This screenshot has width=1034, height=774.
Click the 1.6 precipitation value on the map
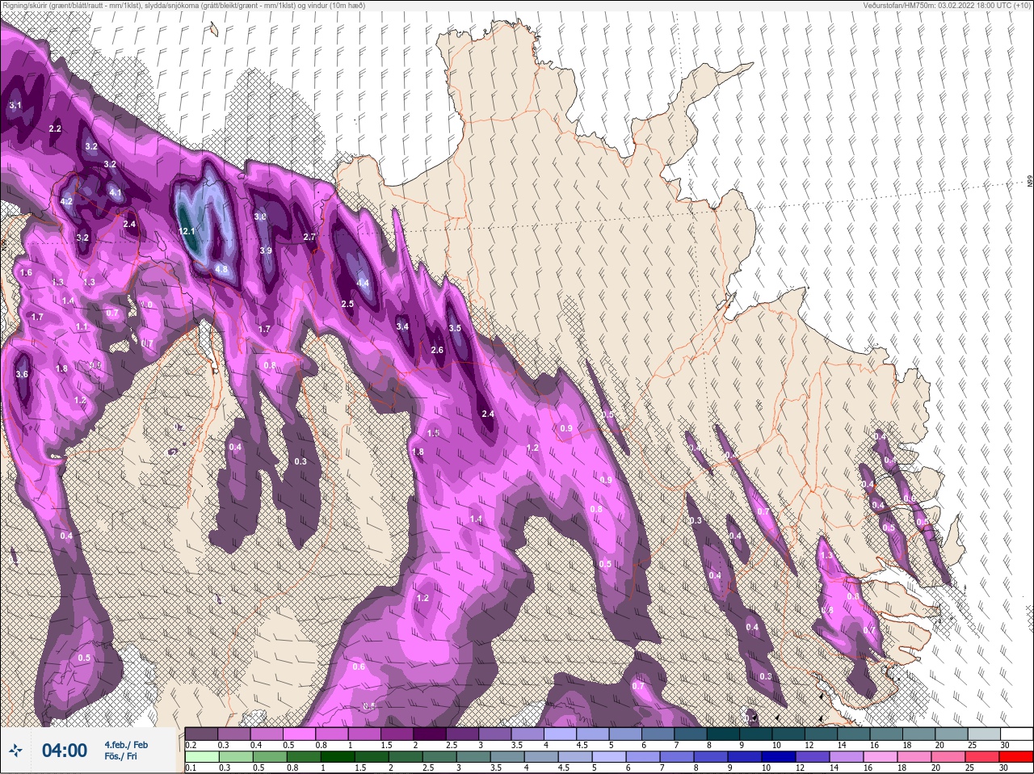pyautogui.click(x=26, y=272)
